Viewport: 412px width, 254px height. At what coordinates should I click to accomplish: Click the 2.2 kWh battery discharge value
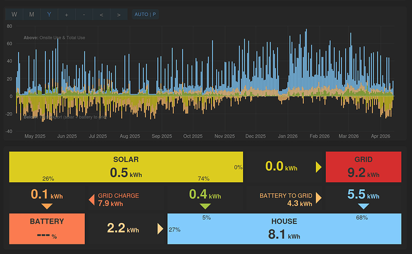(x=123, y=228)
